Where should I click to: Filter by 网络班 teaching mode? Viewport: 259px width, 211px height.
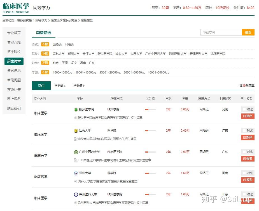(69, 44)
